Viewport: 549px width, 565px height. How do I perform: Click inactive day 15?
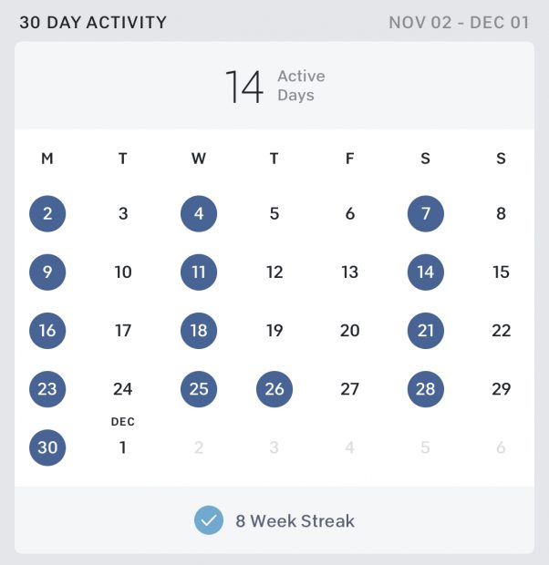pyautogui.click(x=501, y=272)
